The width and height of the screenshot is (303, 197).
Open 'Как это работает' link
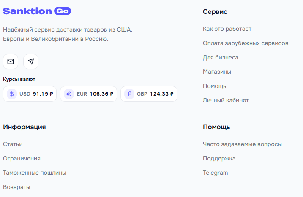pyautogui.click(x=227, y=29)
